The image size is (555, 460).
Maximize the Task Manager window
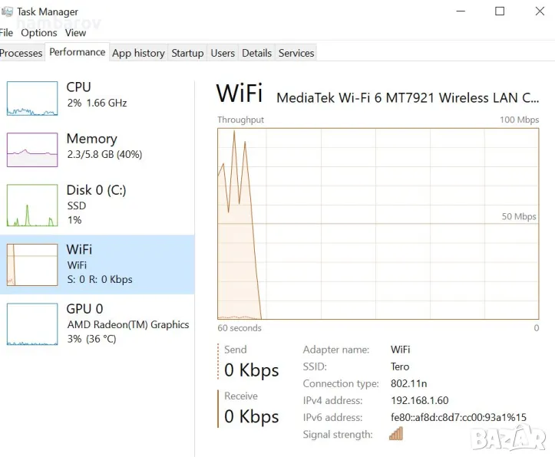500,11
